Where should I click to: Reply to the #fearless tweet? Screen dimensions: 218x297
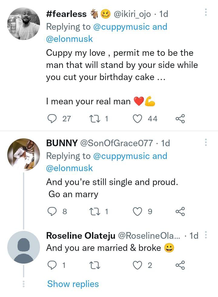53,119
